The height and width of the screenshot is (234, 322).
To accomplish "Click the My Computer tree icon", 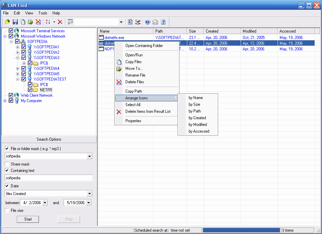I will pos(17,101).
